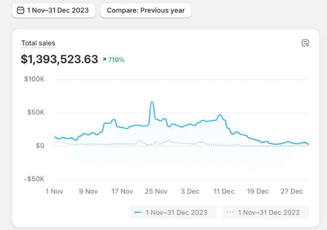Click the -$50K axis label
This screenshot has width=327, height=230.
(x=34, y=179)
